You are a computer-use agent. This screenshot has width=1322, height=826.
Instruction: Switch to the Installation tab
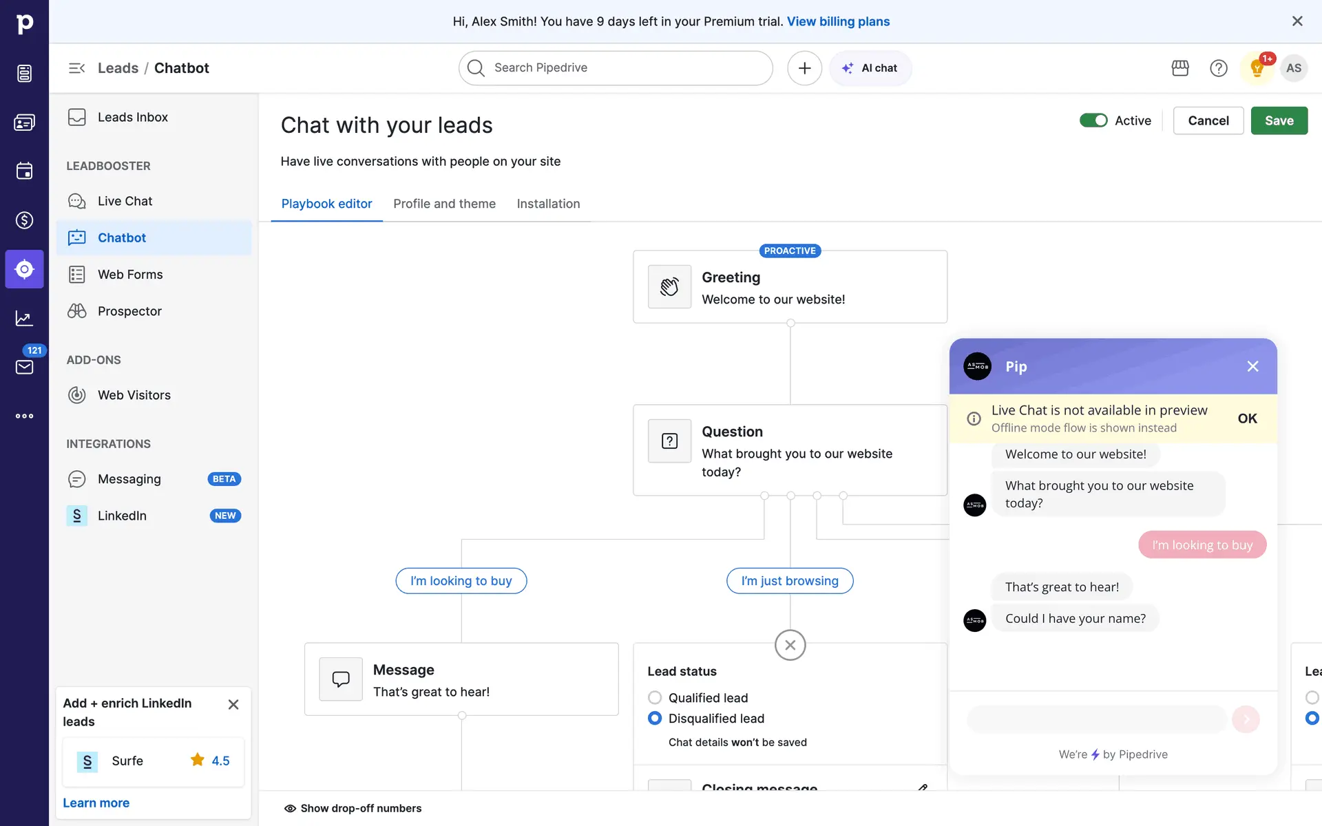coord(548,204)
